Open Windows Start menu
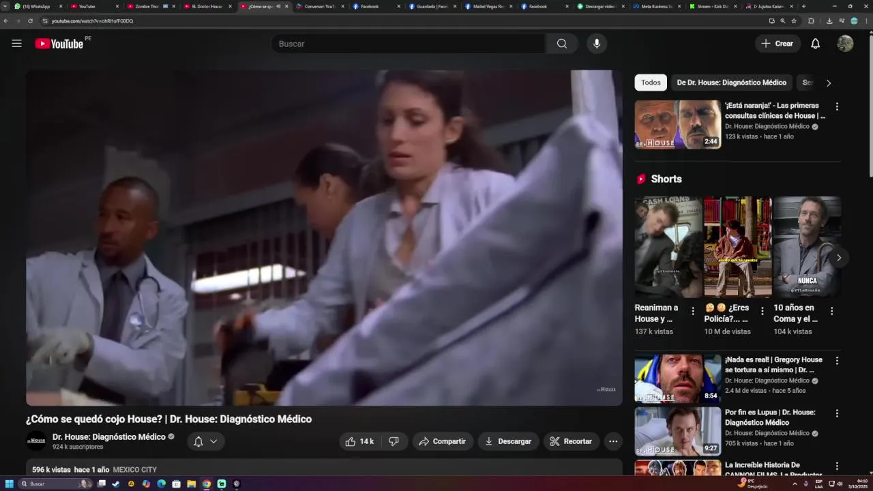Viewport: 873px width, 491px height. [x=10, y=483]
